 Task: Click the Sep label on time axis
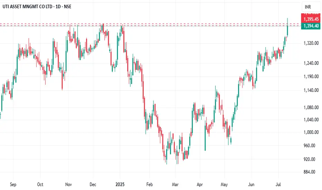(x=14, y=184)
